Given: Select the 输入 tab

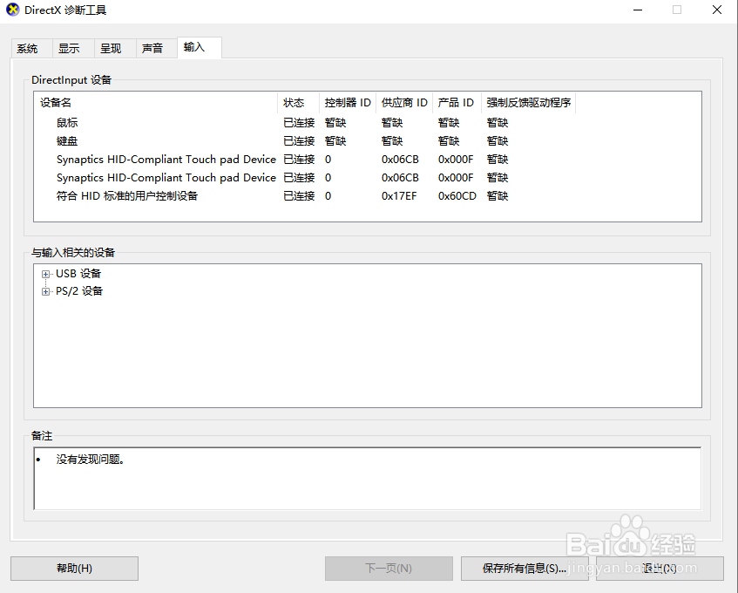Looking at the screenshot, I should pos(199,47).
